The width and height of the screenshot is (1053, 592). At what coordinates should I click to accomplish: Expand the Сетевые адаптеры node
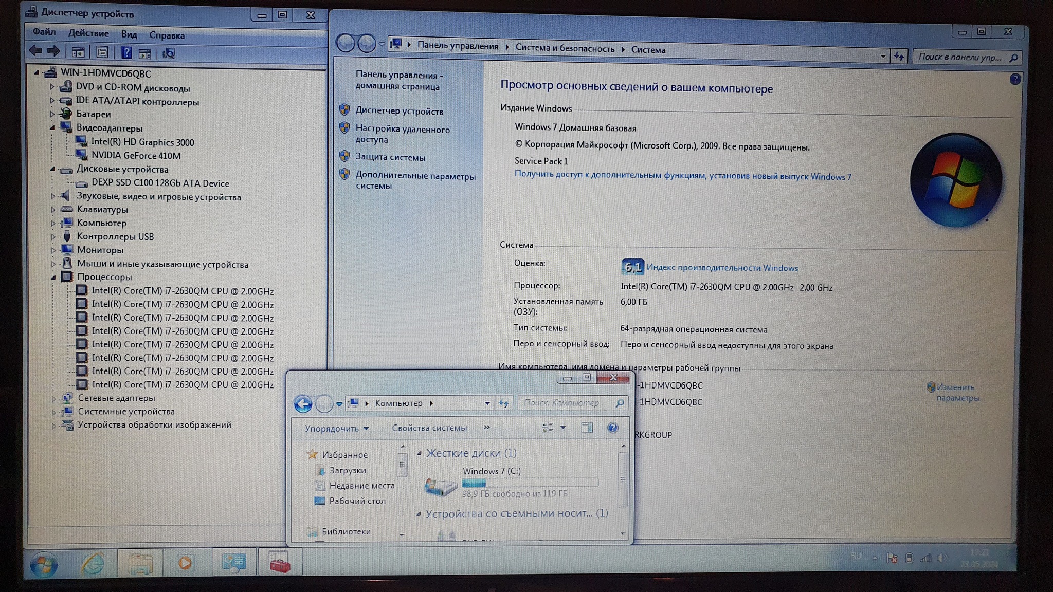[x=53, y=399]
